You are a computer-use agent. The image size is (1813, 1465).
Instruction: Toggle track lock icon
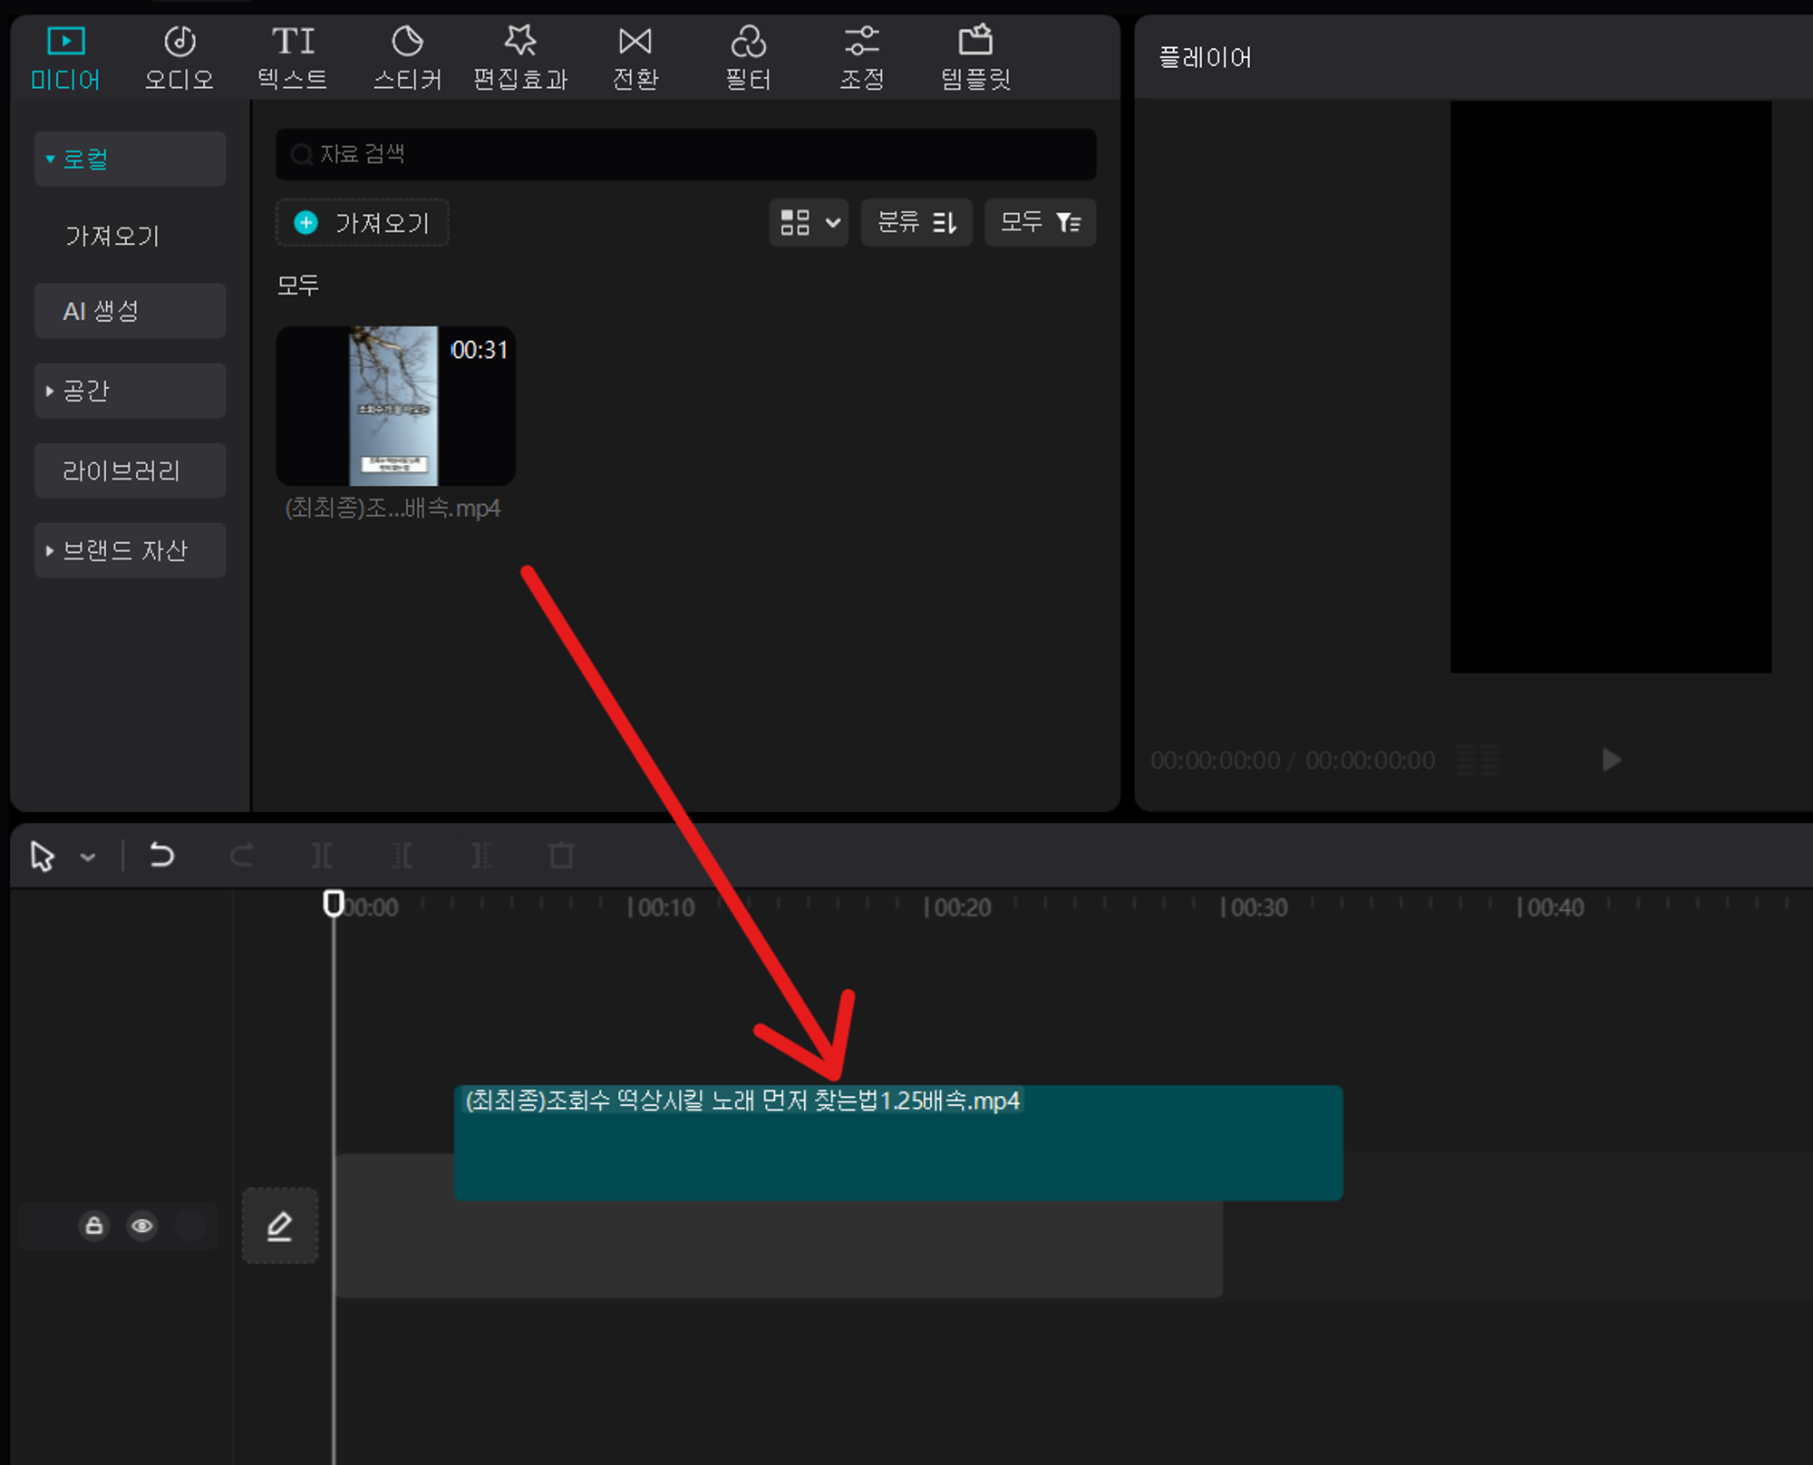93,1226
